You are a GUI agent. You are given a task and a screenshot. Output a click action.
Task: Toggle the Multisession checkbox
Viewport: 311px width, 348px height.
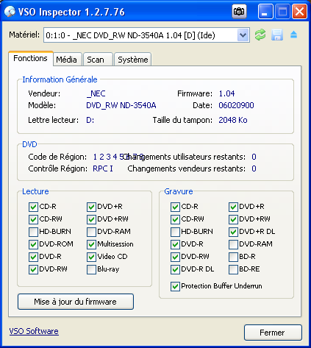pyautogui.click(x=91, y=244)
